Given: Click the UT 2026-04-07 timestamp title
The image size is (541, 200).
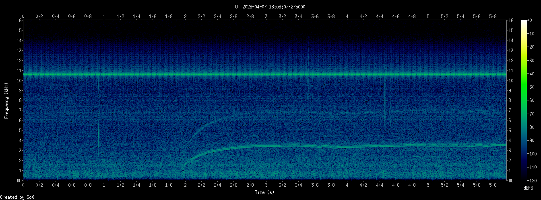Looking at the screenshot, I should pyautogui.click(x=270, y=7).
